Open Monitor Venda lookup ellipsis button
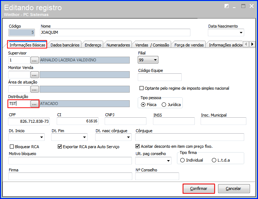The height and width of the screenshot is (199, 258). click(35, 75)
